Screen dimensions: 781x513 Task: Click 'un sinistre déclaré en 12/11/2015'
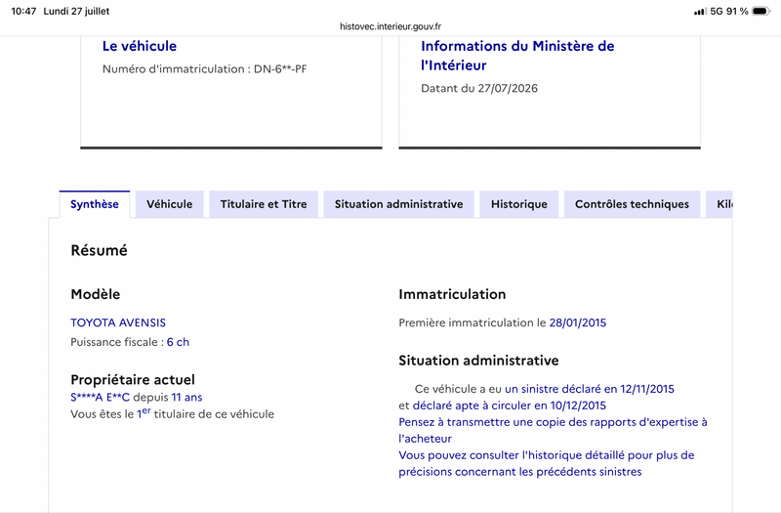pyautogui.click(x=590, y=389)
